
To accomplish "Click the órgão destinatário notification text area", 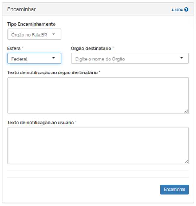I will click(98, 95).
